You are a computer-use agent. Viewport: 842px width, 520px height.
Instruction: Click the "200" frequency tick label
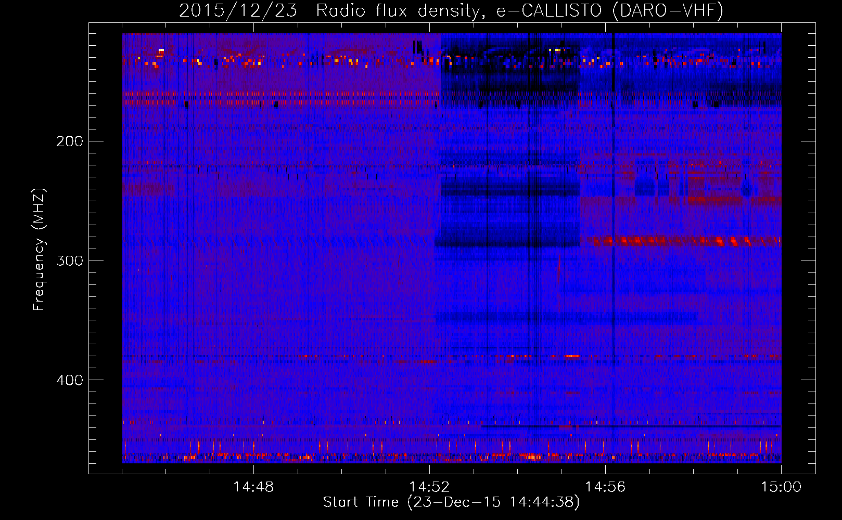(70, 141)
